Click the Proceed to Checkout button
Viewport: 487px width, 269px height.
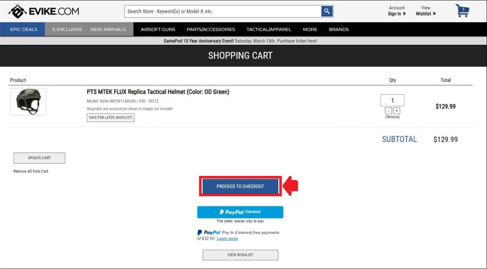pos(240,186)
